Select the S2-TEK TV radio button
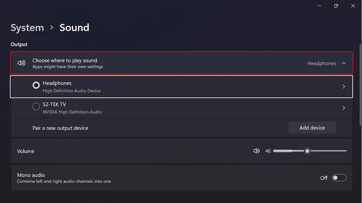The height and width of the screenshot is (203, 362). [36, 106]
